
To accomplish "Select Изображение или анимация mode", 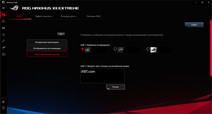I will pyautogui.click(x=47, y=48).
